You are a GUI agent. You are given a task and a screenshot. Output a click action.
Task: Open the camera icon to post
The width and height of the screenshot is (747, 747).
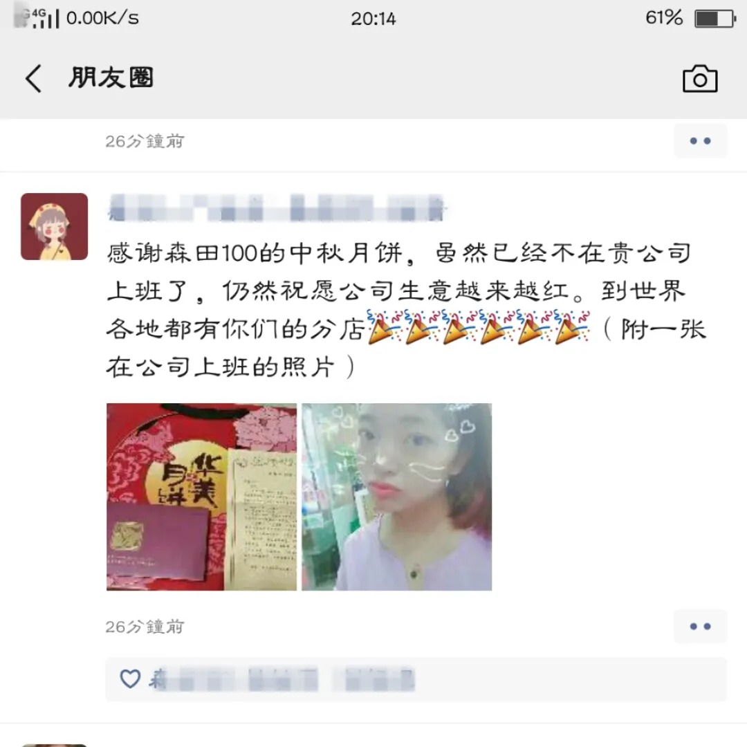(x=700, y=79)
